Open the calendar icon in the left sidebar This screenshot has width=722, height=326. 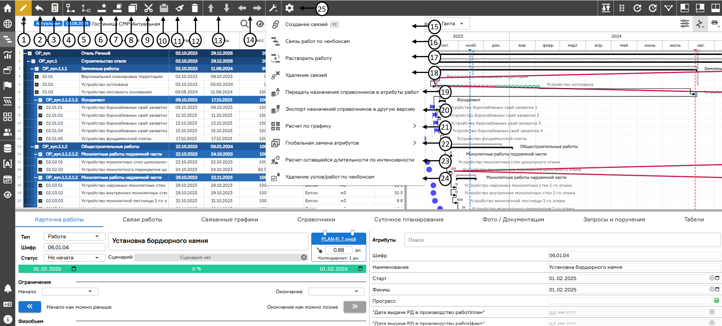click(8, 179)
